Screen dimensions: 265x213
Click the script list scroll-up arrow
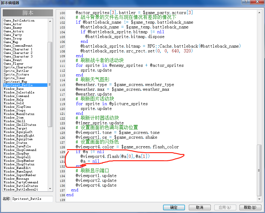(x=50, y=21)
